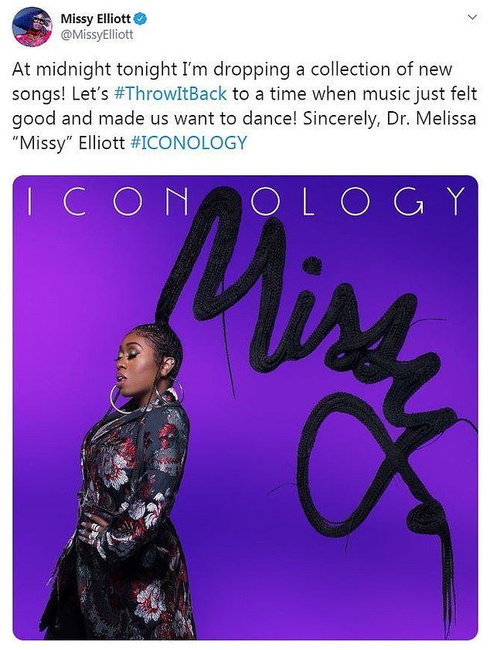
Task: Open the Missy Elliott profile avatar
Action: coord(32,26)
